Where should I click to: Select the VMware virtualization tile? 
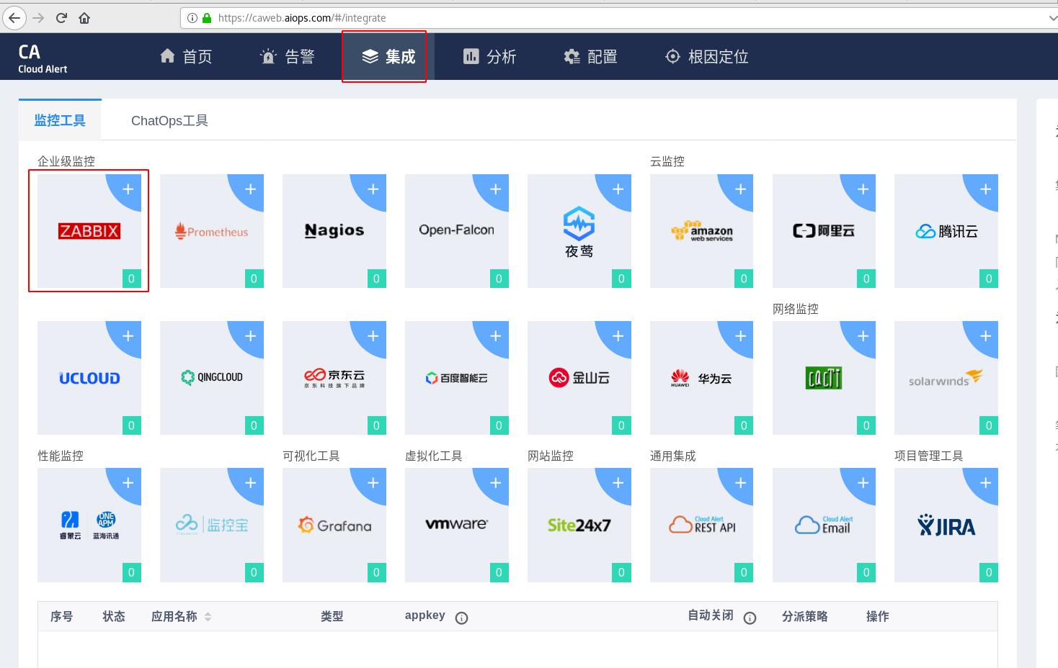coord(457,525)
